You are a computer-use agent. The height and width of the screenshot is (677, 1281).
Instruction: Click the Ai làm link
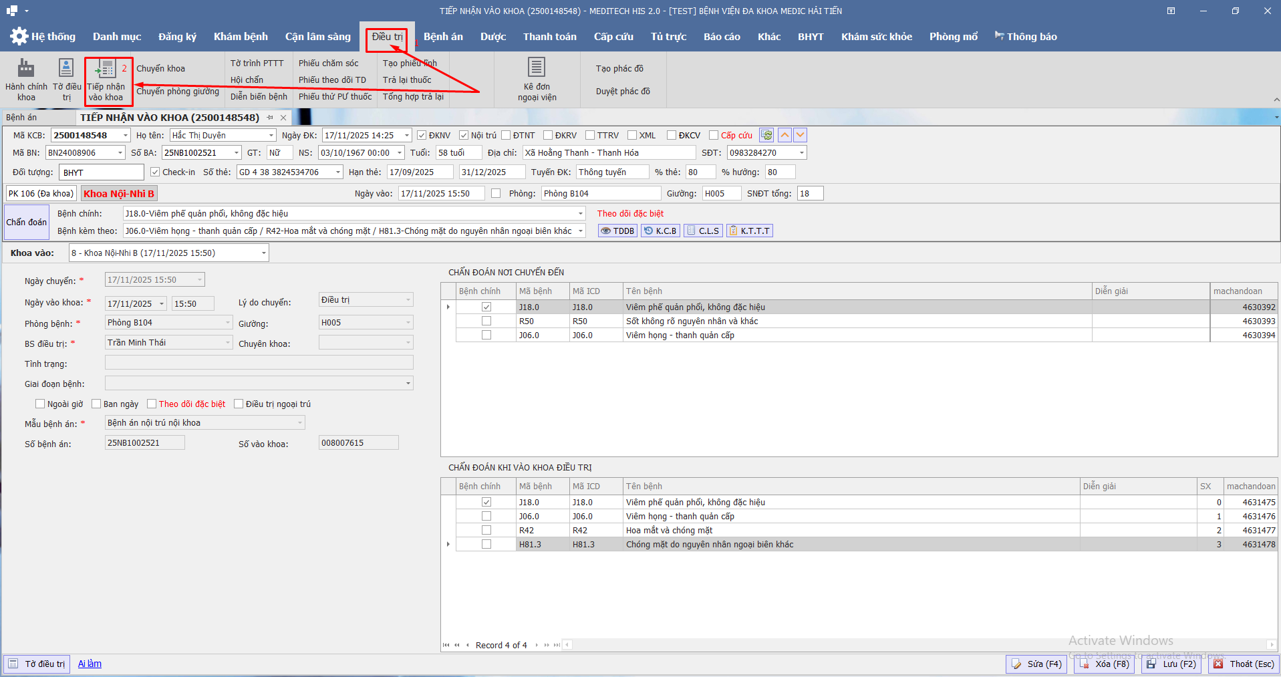coord(90,664)
